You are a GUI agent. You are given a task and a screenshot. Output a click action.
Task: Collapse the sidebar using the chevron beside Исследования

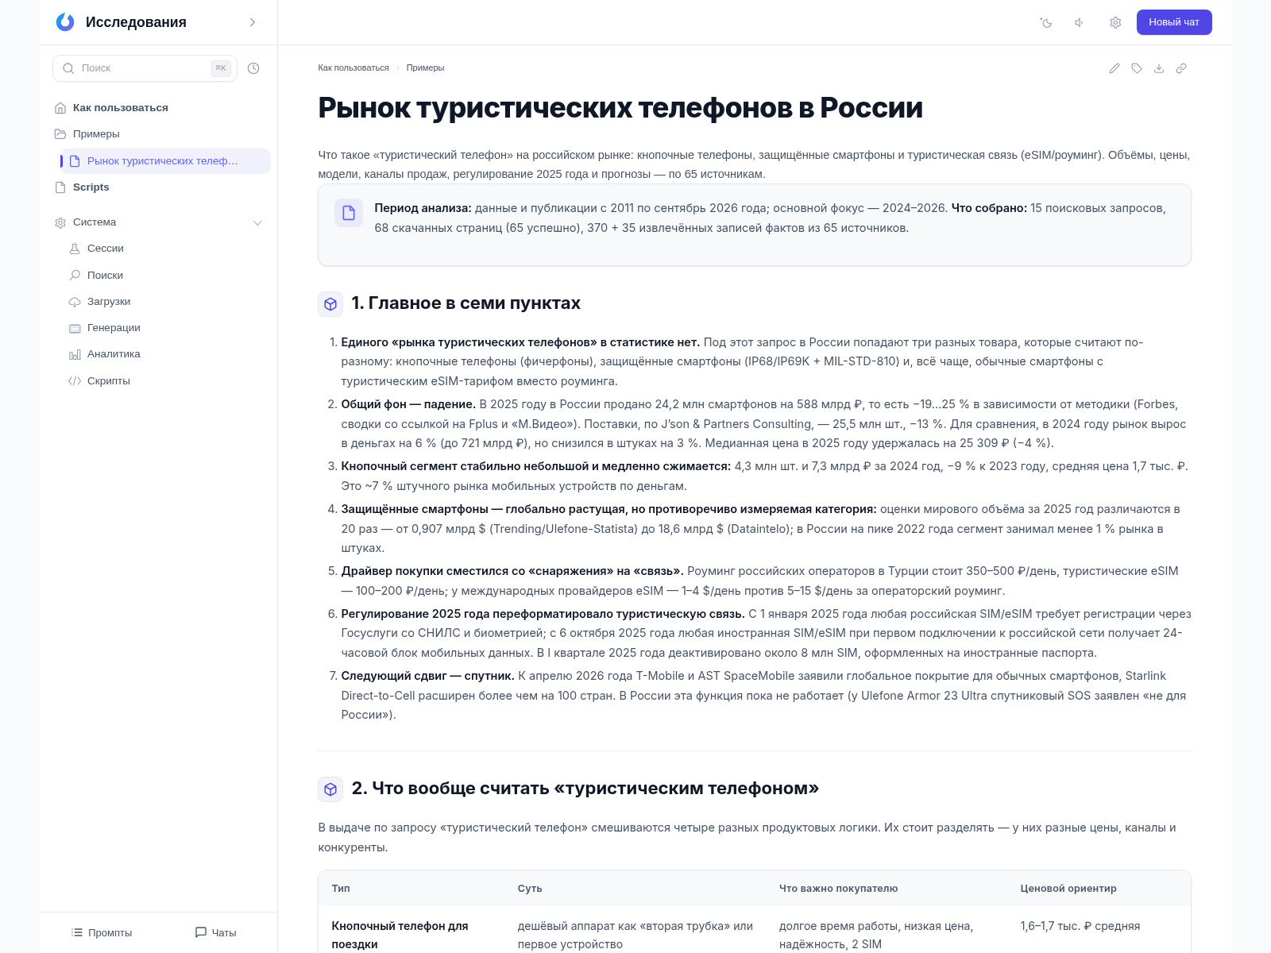point(253,22)
